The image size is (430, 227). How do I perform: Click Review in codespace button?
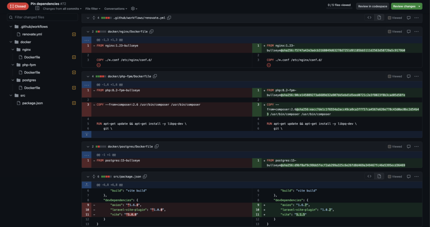pyautogui.click(x=372, y=6)
